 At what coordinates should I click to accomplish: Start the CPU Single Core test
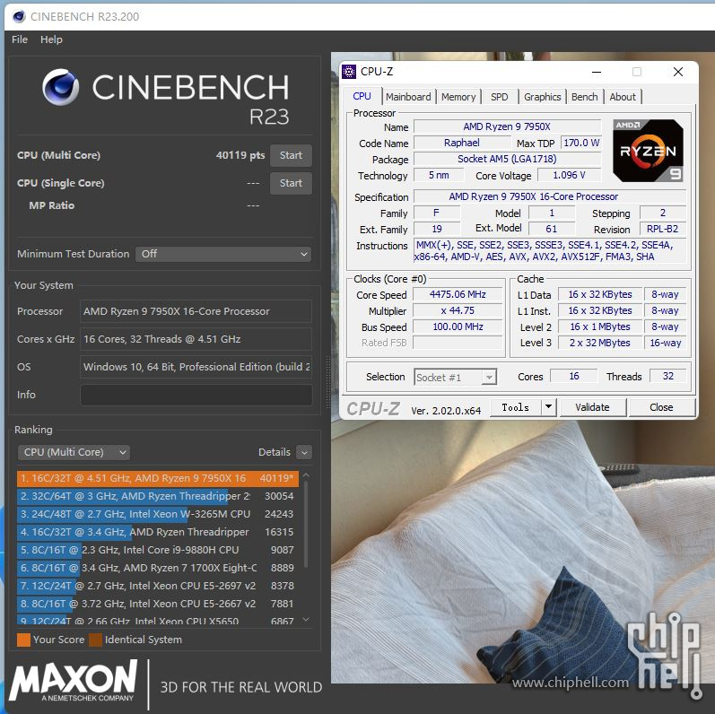[x=291, y=183]
